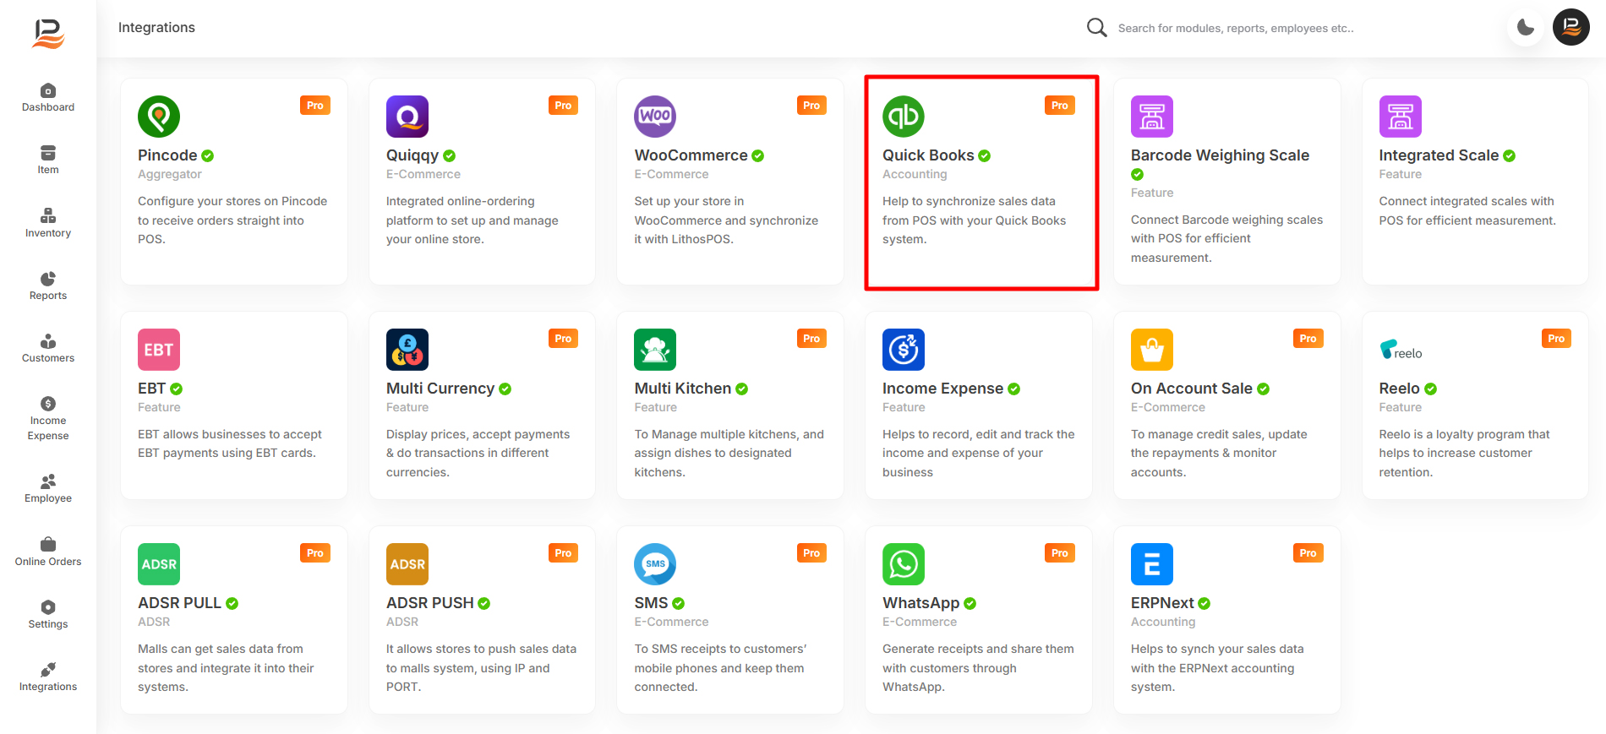1606x734 pixels.
Task: Click the Quick Books logo icon
Action: (x=904, y=117)
